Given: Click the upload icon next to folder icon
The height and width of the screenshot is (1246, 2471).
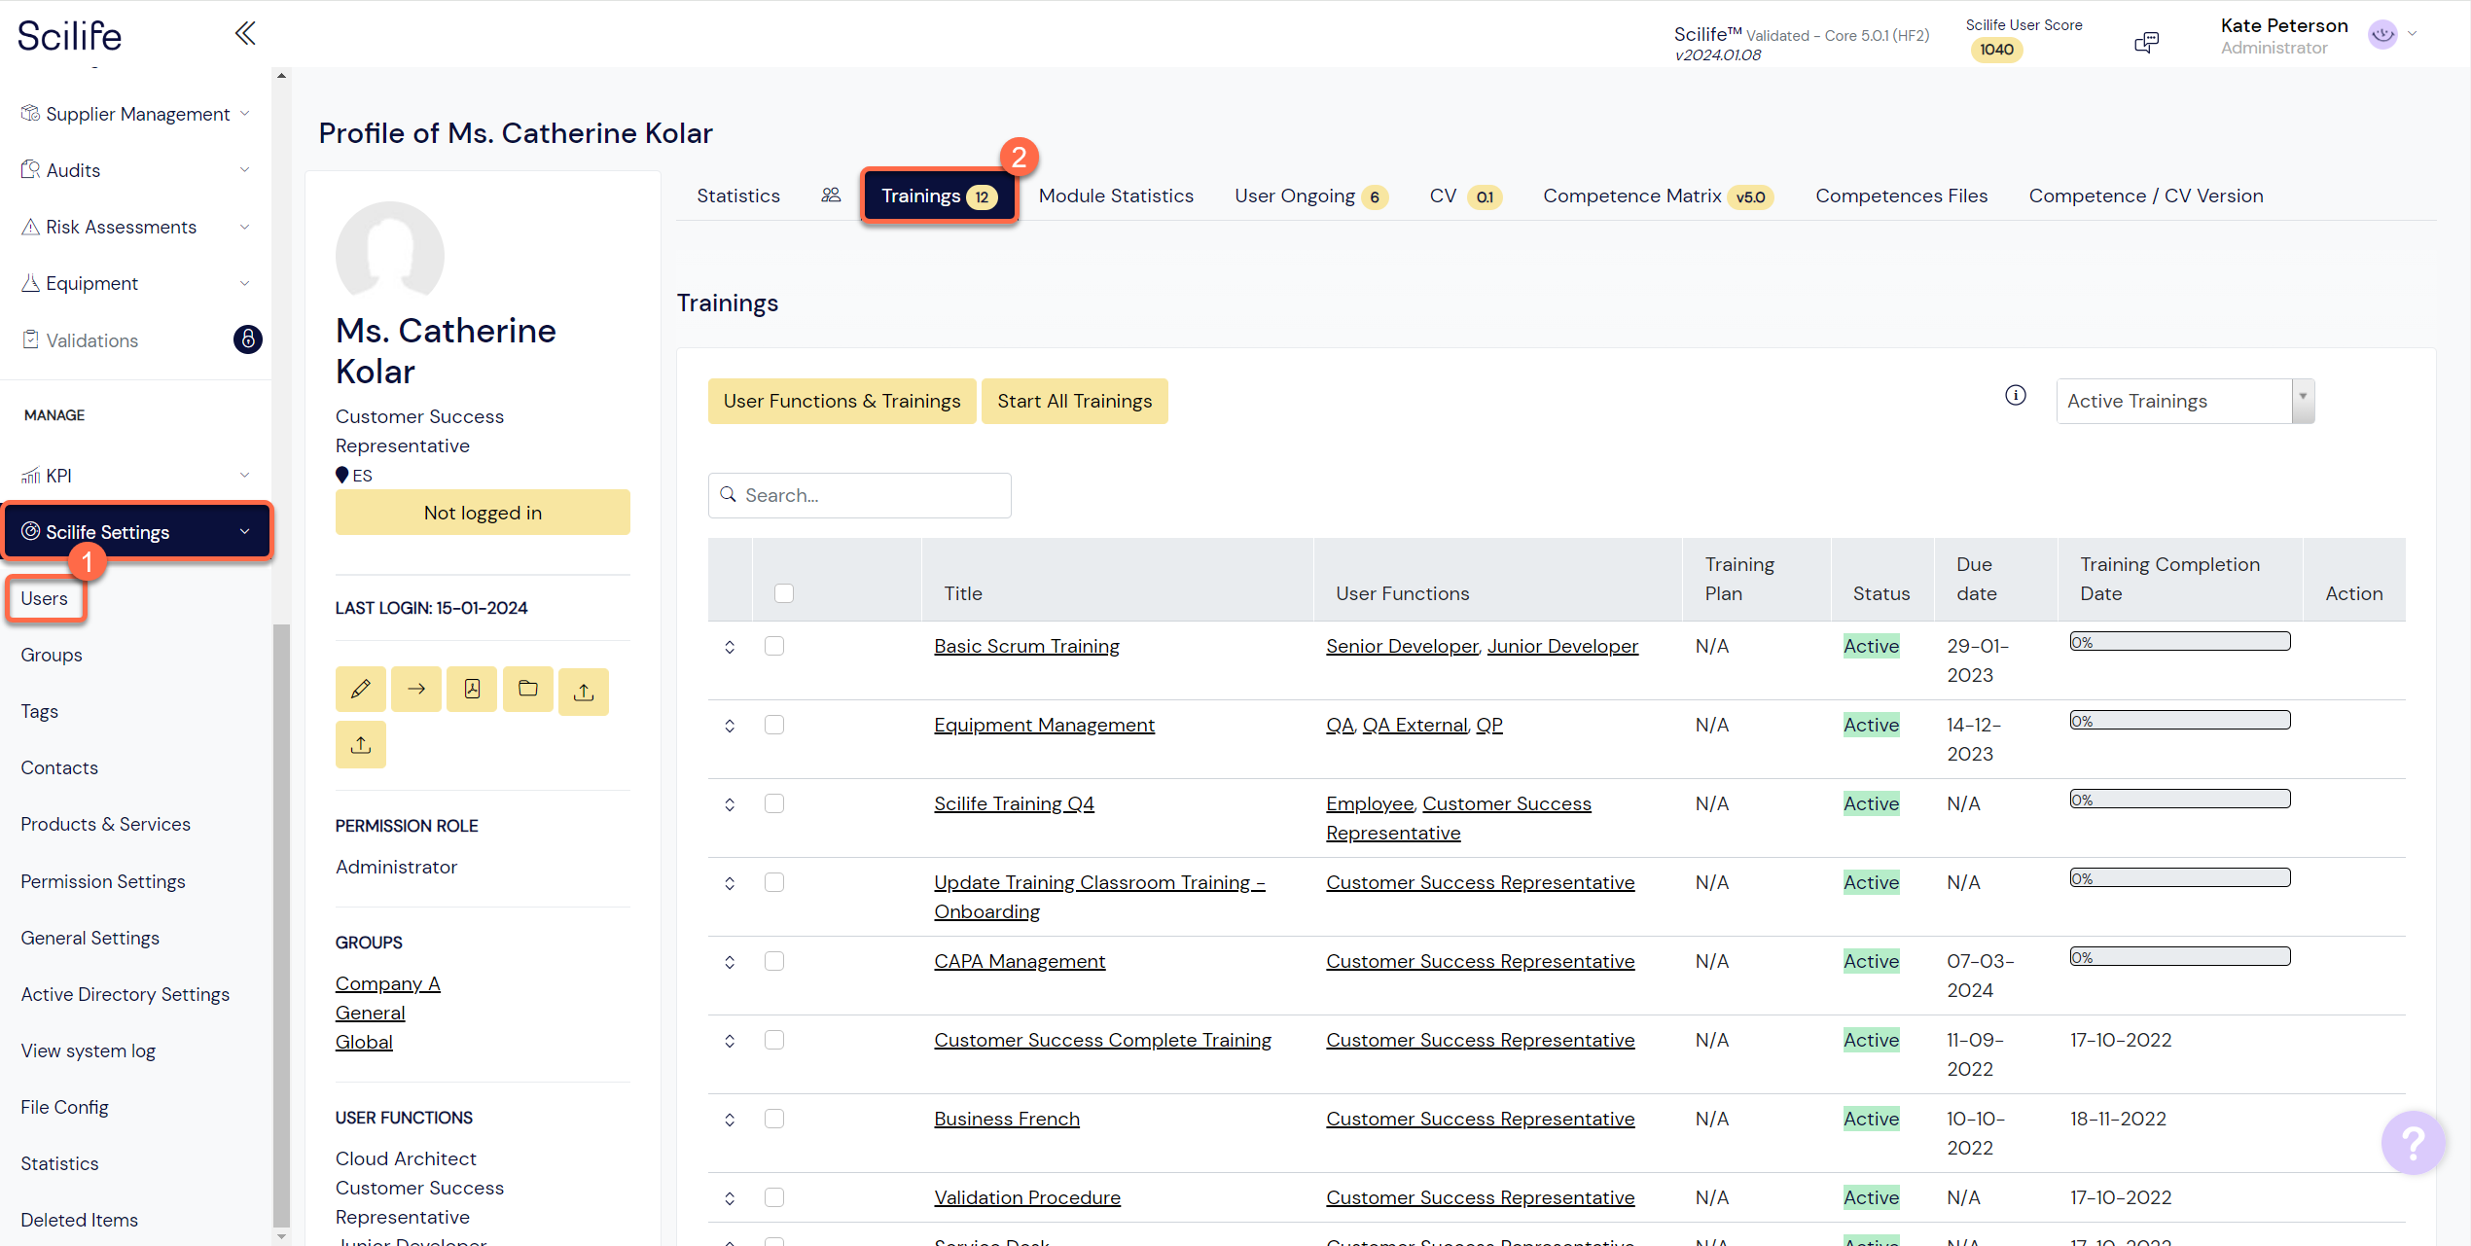Looking at the screenshot, I should pos(584,692).
